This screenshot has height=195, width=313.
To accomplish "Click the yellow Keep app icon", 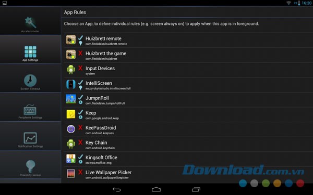I will [x=71, y=114].
